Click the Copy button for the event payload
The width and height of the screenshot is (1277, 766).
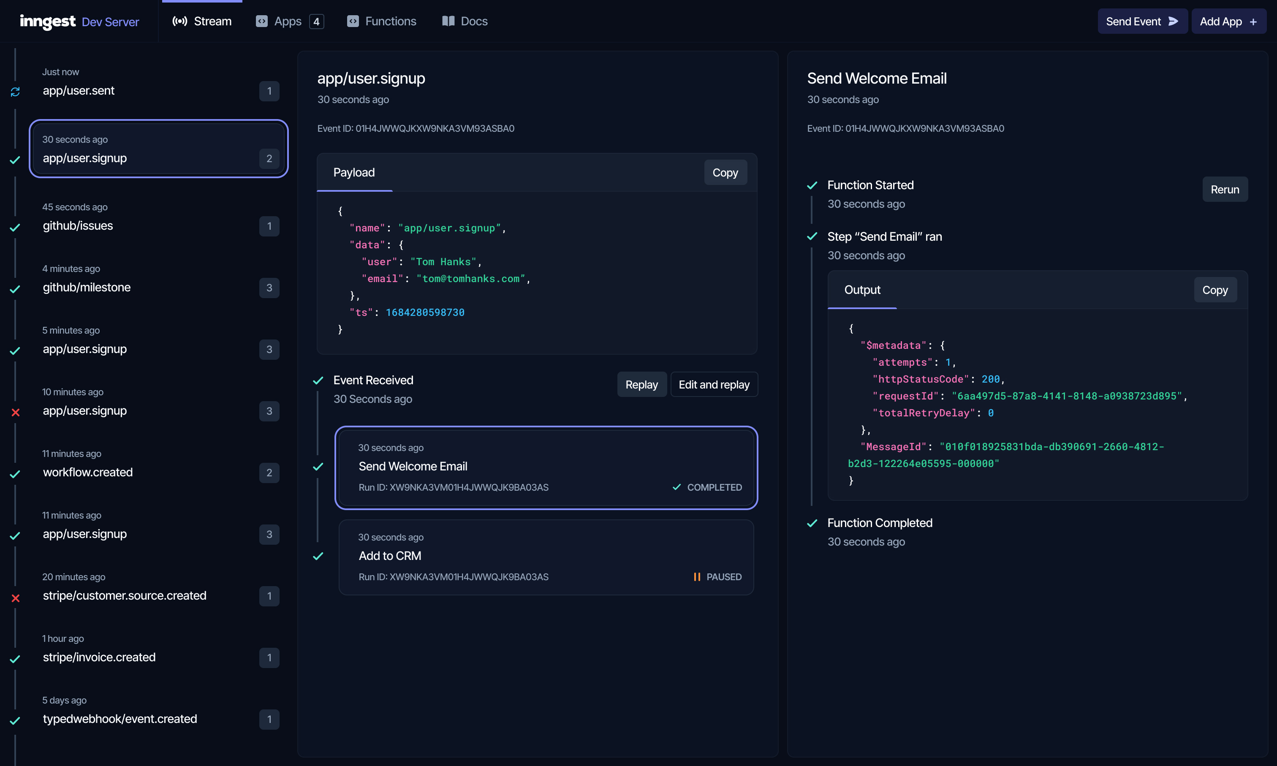point(725,172)
